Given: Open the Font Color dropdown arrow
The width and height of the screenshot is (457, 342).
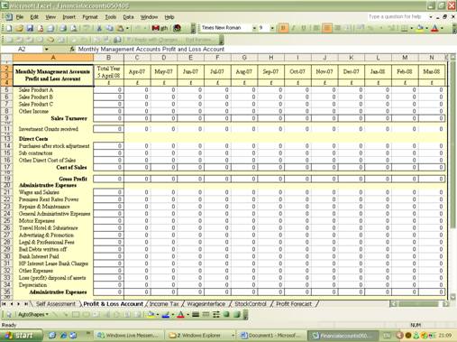Looking at the screenshot, I should pos(442,28).
